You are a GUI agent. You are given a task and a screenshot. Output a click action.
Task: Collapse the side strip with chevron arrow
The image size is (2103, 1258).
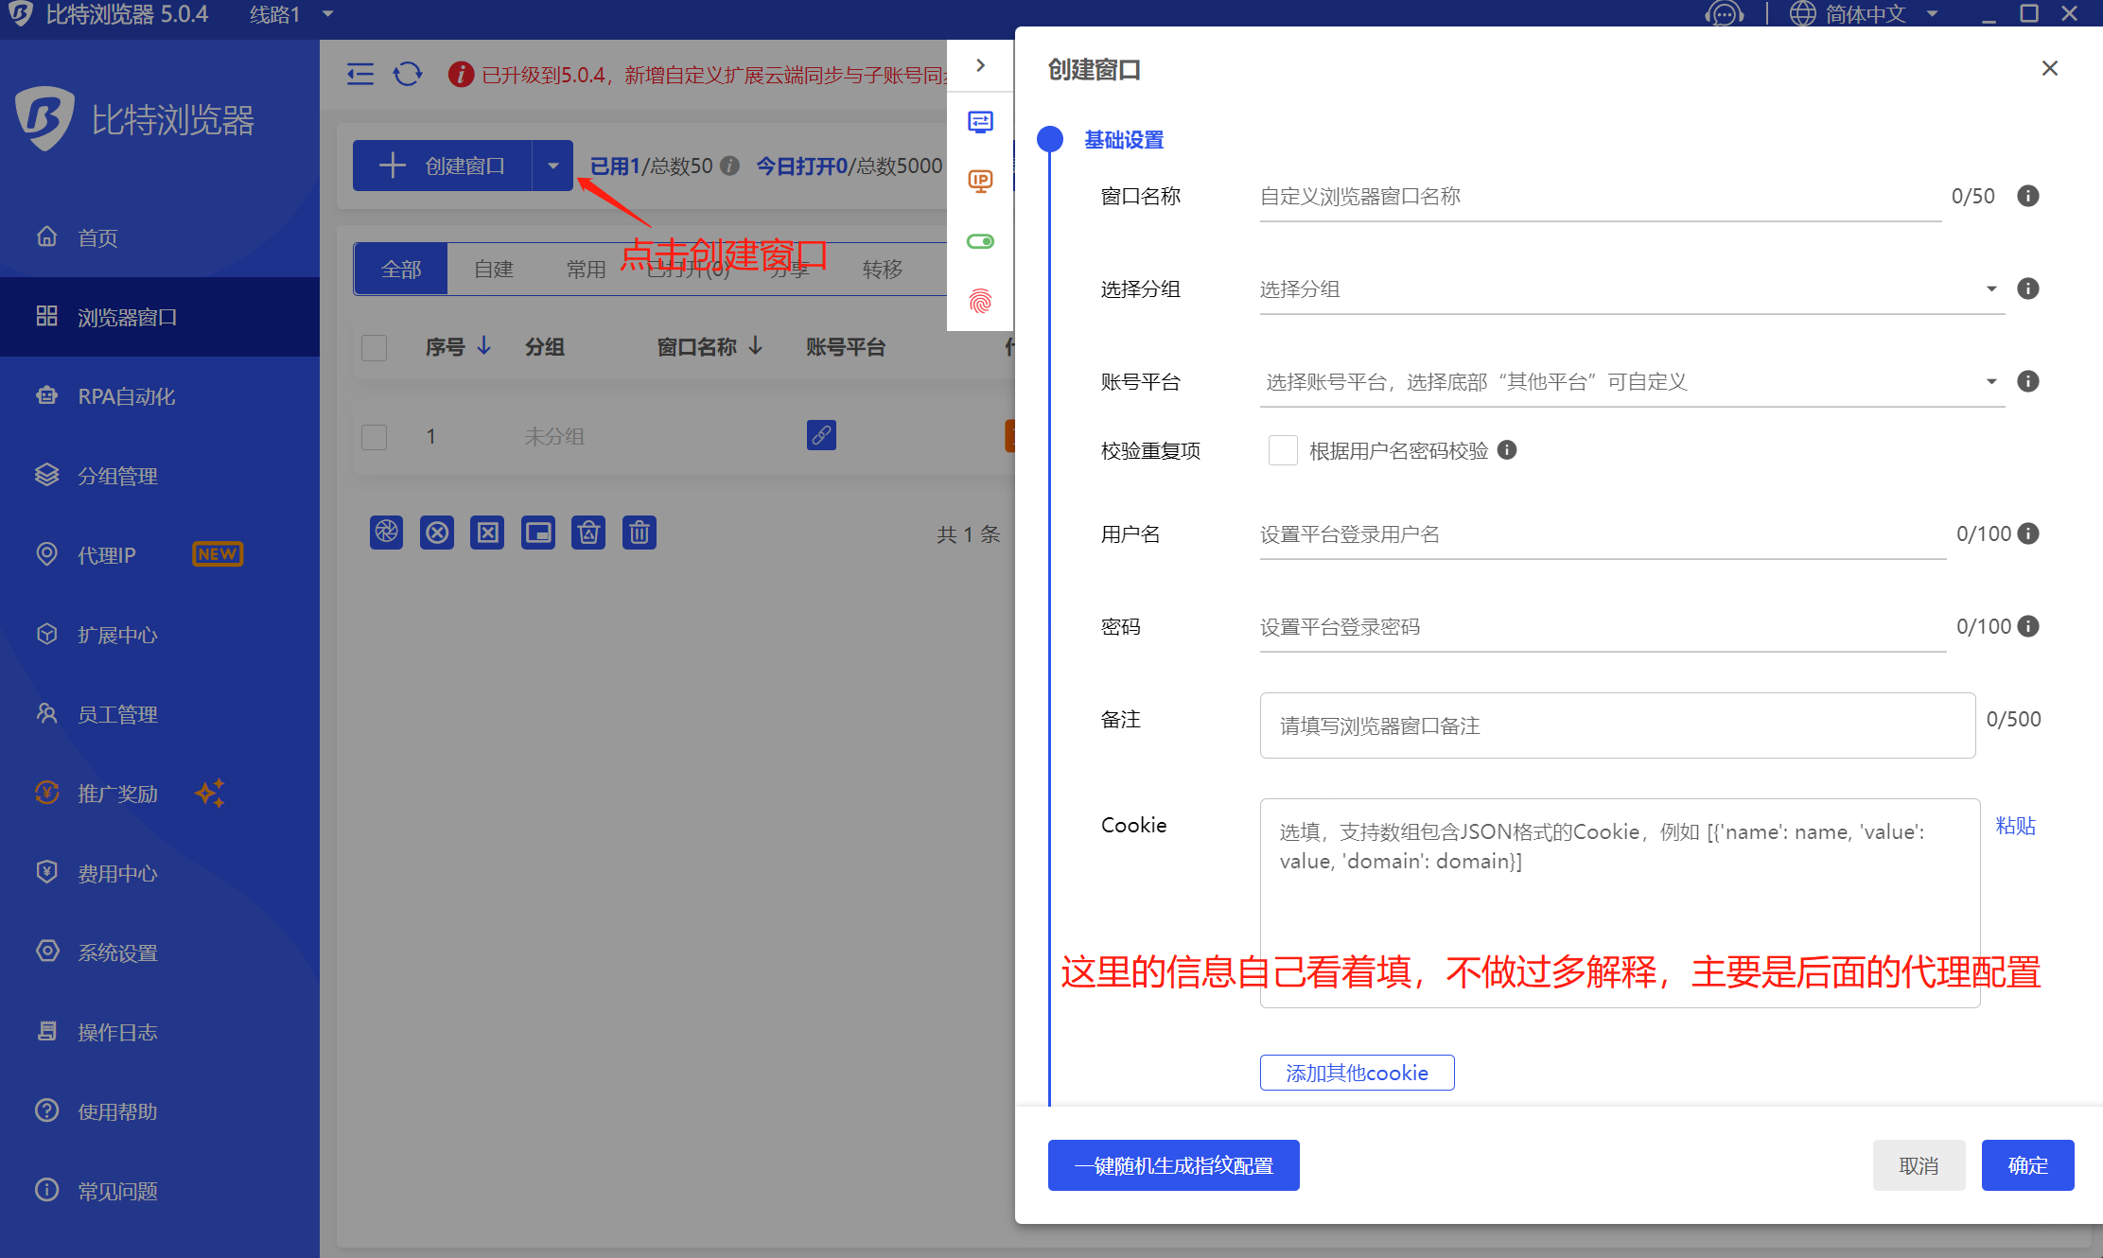(981, 65)
